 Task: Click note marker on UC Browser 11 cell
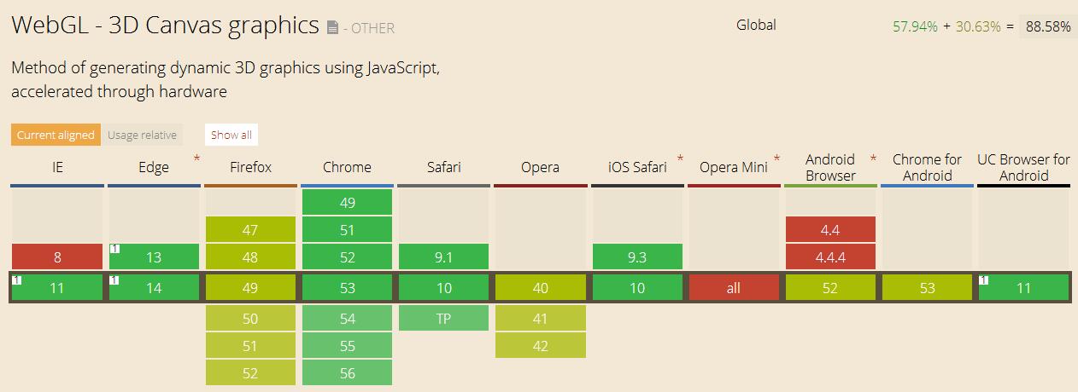click(x=983, y=280)
